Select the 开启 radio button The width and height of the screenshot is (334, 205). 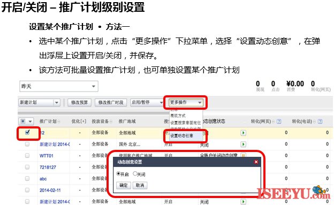pyautogui.click(x=118, y=173)
